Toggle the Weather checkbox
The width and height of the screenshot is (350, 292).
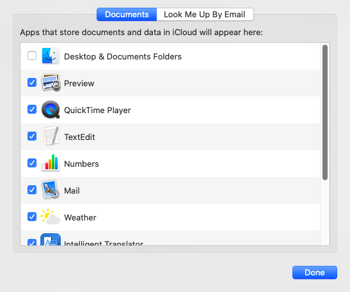coord(32,217)
